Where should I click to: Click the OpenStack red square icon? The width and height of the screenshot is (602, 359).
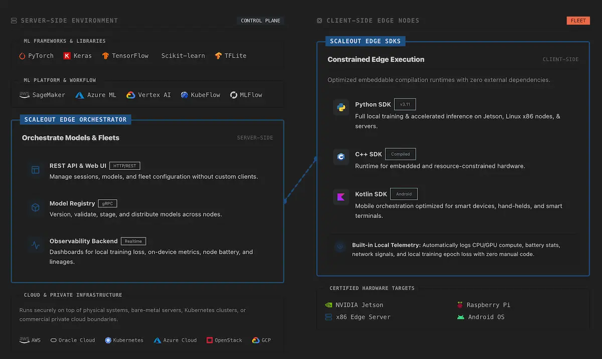pos(210,340)
